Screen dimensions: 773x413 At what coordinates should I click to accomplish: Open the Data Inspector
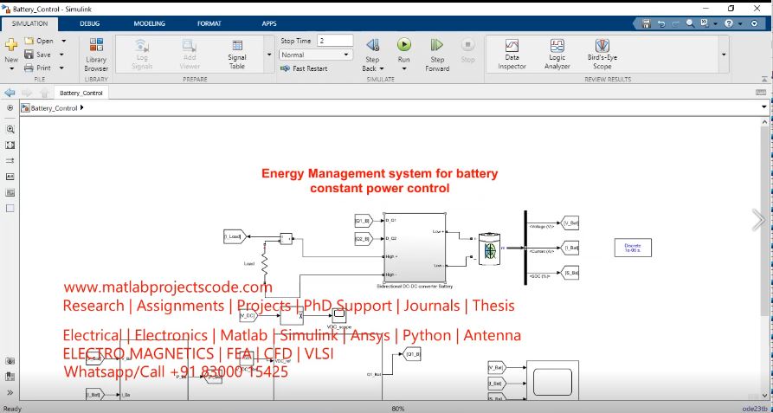click(512, 54)
